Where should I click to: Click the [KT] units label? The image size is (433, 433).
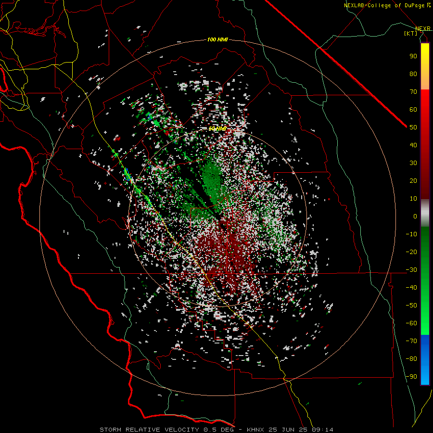click(410, 33)
